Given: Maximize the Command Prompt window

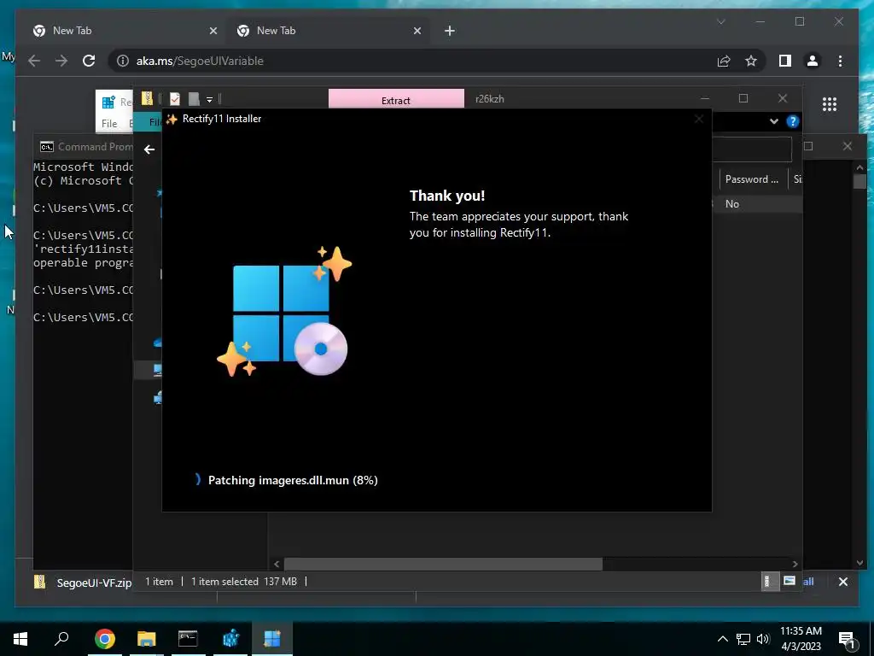Looking at the screenshot, I should (808, 146).
